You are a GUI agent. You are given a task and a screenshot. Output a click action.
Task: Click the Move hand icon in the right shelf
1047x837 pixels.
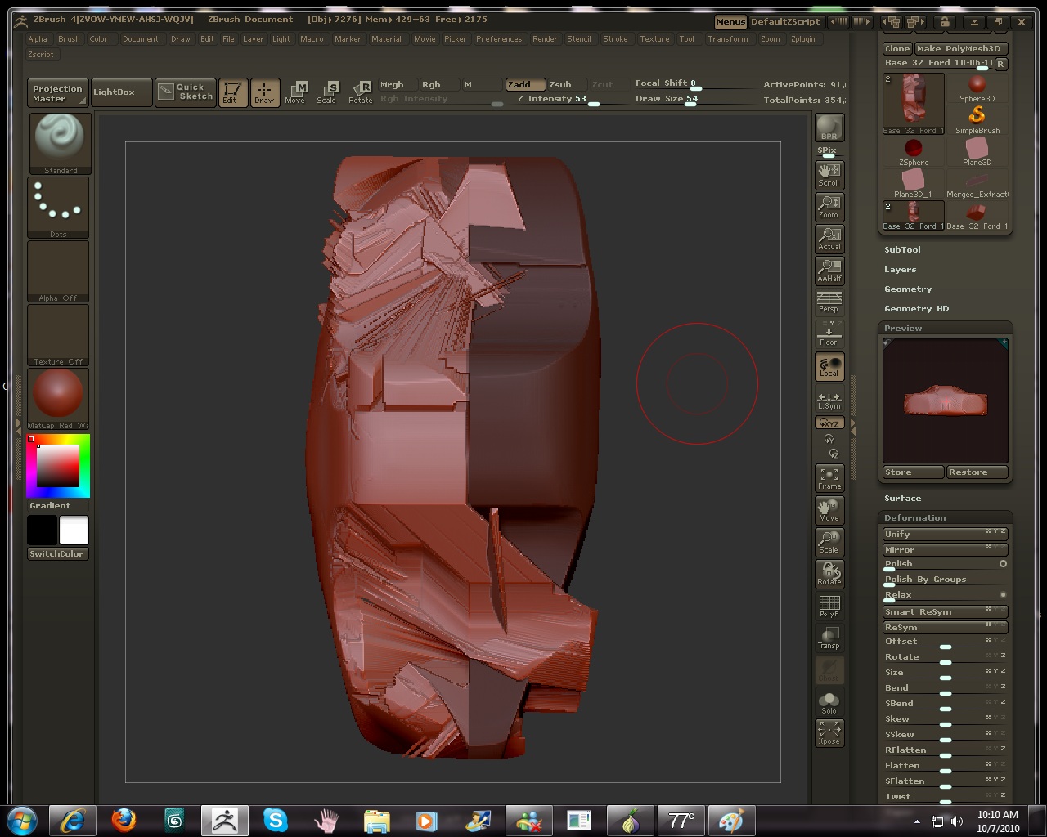(x=829, y=510)
